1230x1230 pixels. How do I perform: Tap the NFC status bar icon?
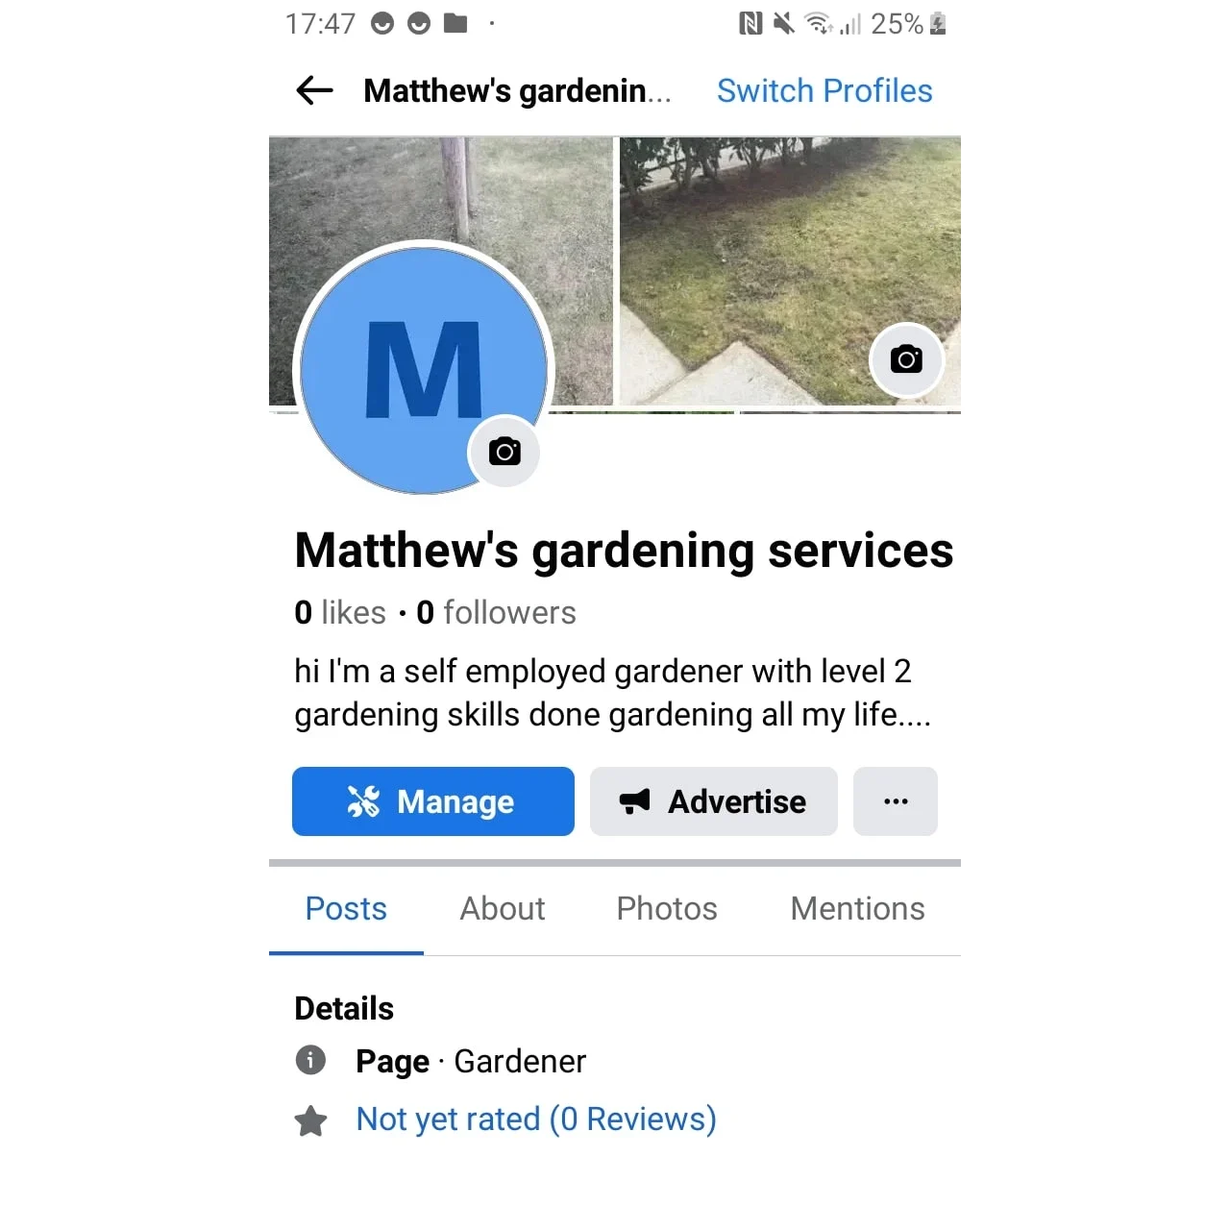click(750, 23)
